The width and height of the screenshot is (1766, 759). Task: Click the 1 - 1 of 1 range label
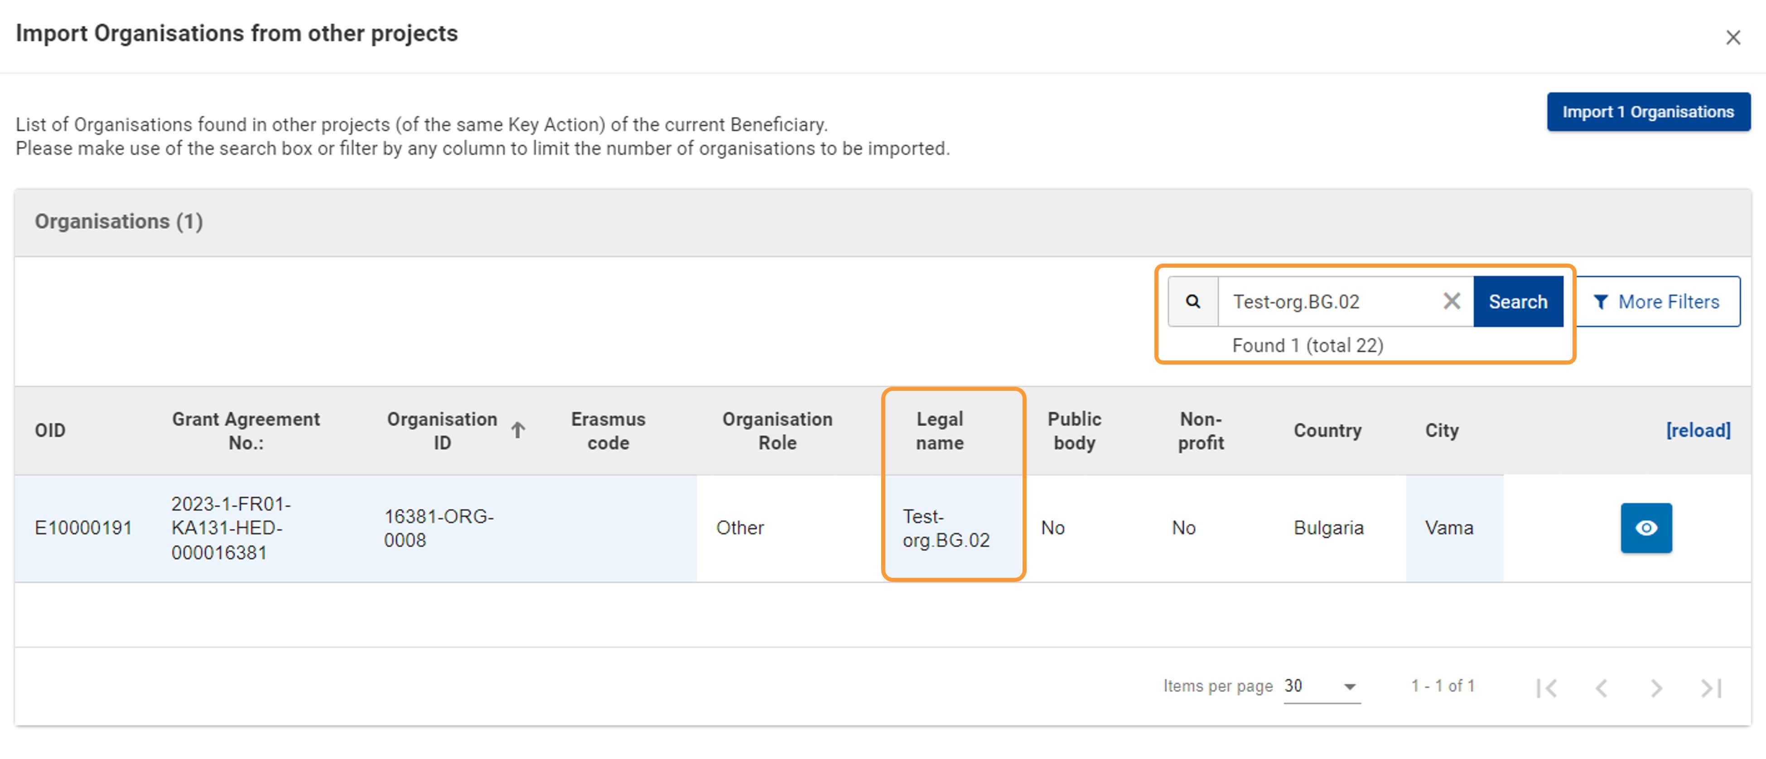pos(1443,686)
